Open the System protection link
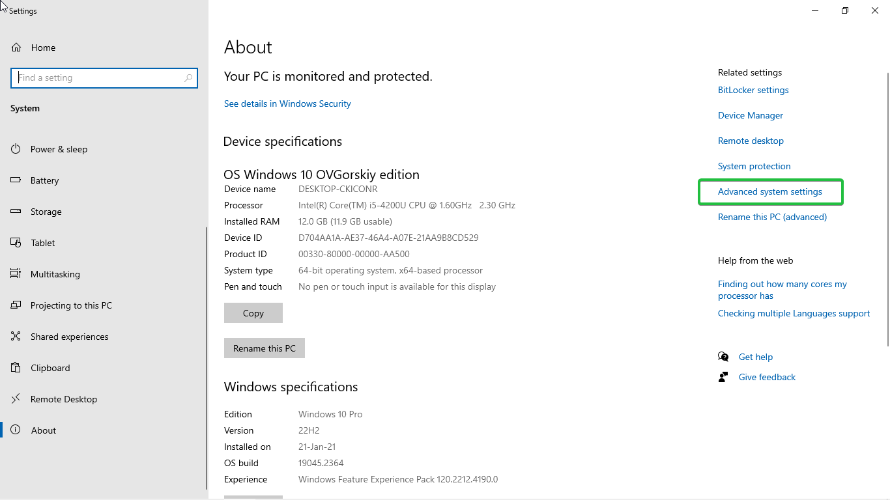The height and width of the screenshot is (500, 890). click(x=754, y=166)
